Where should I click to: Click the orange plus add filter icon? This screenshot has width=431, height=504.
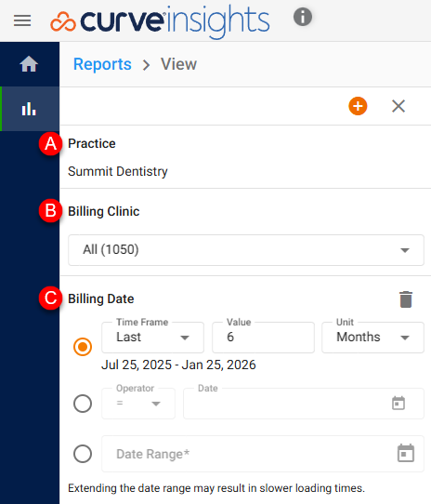click(358, 106)
